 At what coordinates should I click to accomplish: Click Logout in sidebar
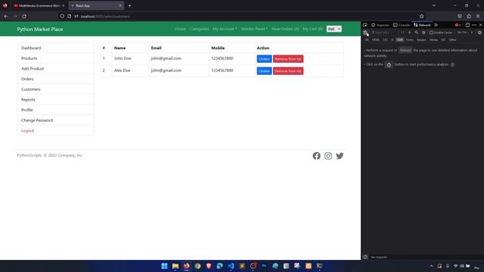coord(55,131)
